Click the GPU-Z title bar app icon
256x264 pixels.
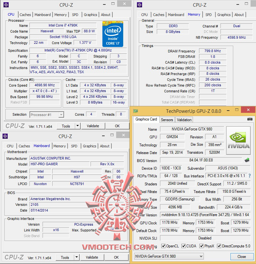point(135,111)
